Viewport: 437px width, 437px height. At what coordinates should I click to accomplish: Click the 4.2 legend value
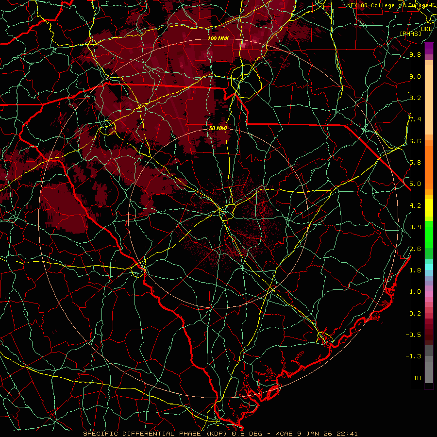point(415,206)
